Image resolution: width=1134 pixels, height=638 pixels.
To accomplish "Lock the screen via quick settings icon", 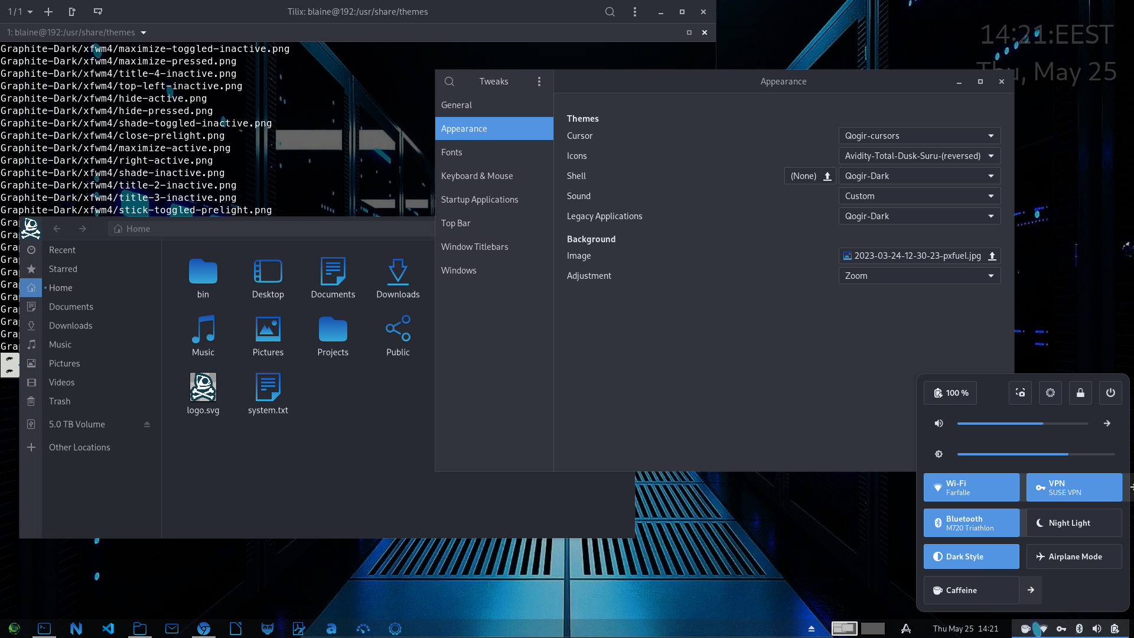I will coord(1080,393).
